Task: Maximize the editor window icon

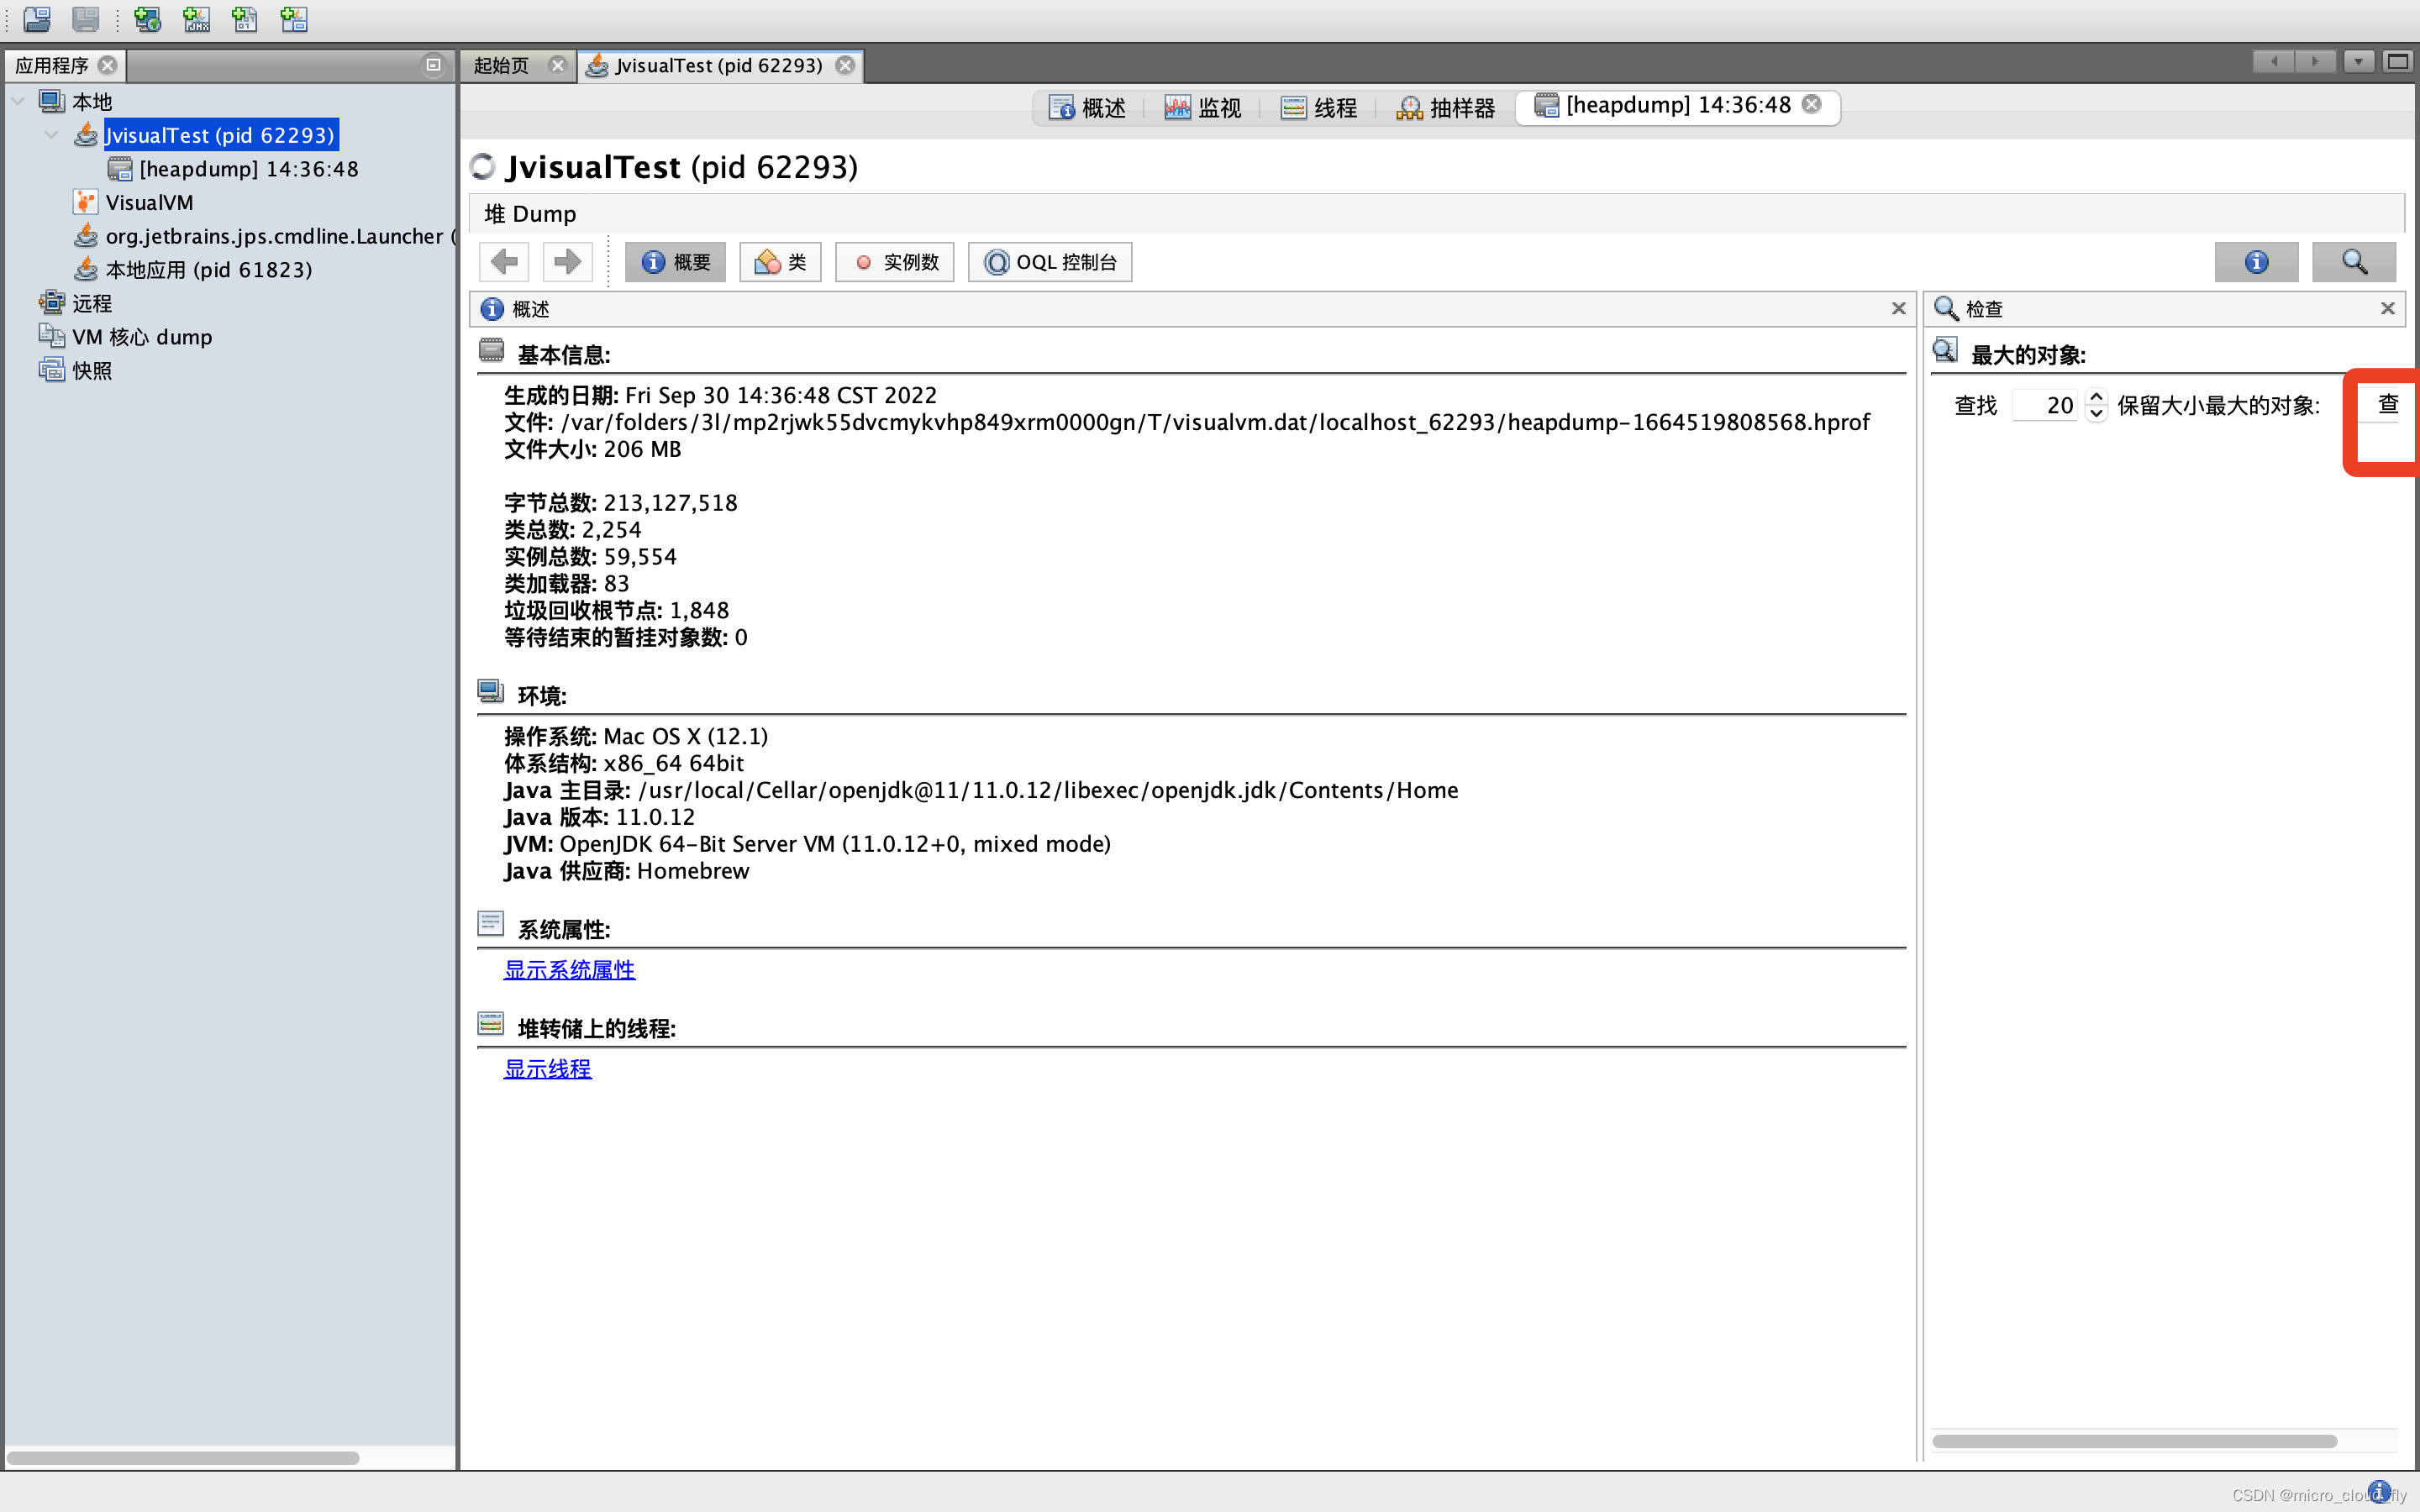Action: (x=2398, y=62)
